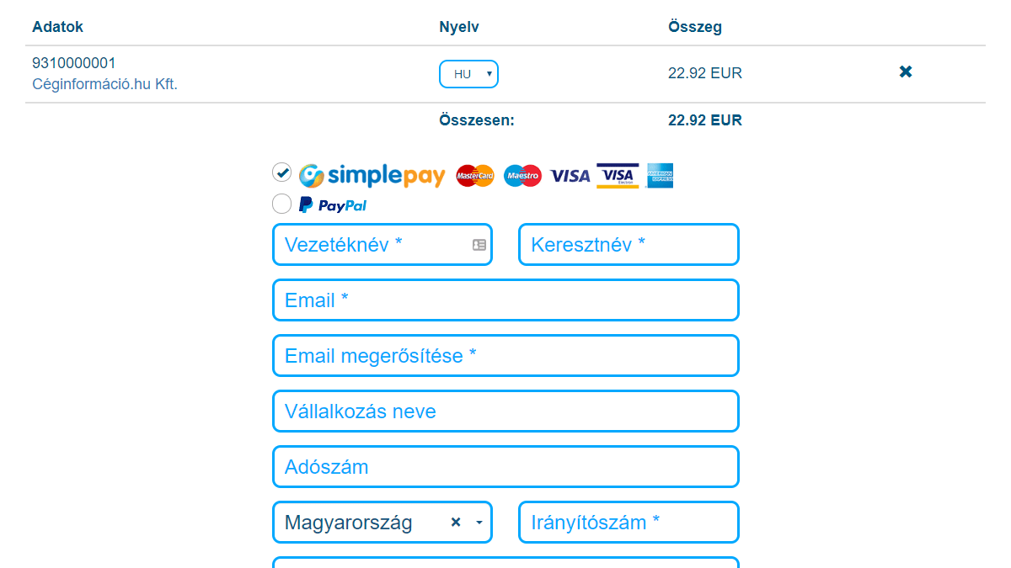Click the PayPal logo
The image size is (1011, 568).
[333, 204]
